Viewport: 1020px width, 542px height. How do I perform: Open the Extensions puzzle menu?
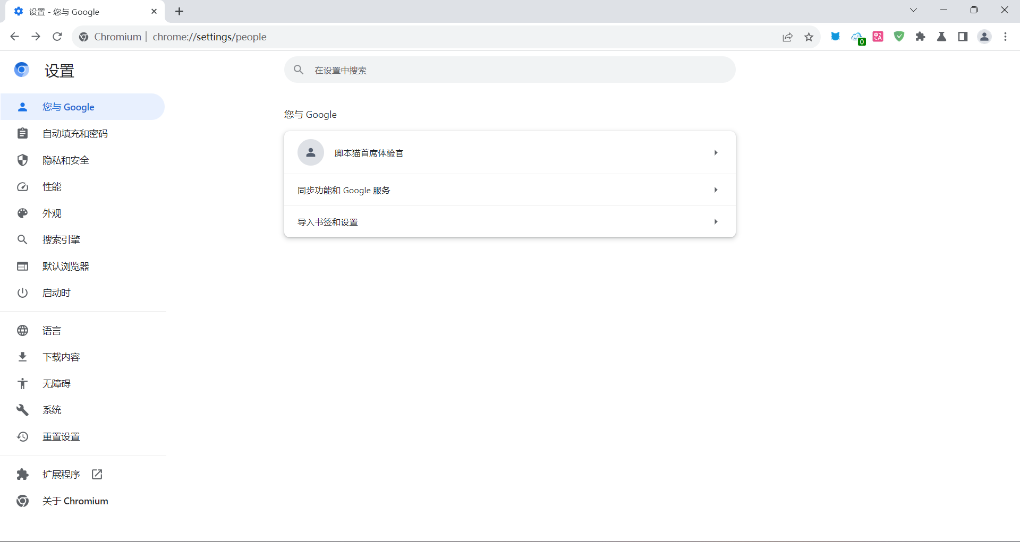click(x=920, y=37)
